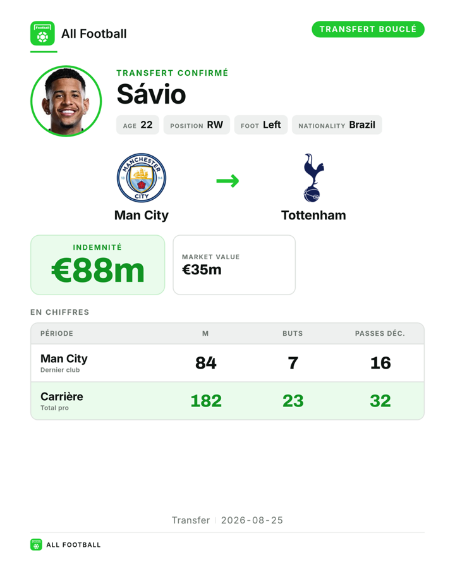Click the small All Football footer logo
The height and width of the screenshot is (569, 455).
(x=36, y=545)
